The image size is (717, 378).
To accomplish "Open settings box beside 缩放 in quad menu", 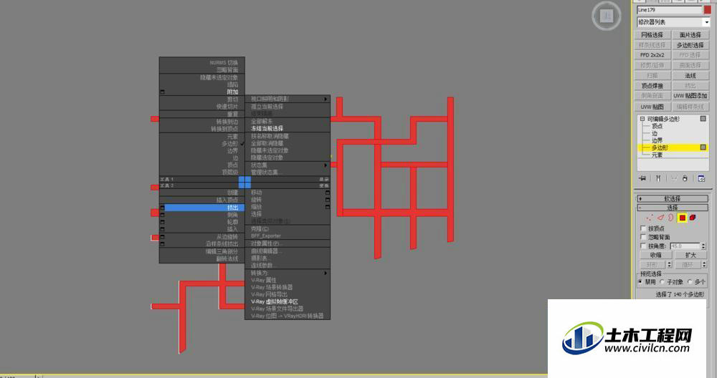I will click(328, 207).
